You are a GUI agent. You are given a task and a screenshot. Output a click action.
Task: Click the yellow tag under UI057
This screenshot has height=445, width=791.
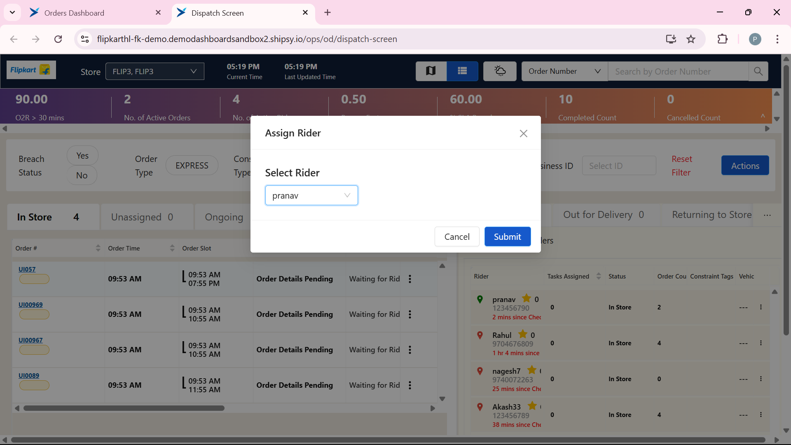pos(34,279)
